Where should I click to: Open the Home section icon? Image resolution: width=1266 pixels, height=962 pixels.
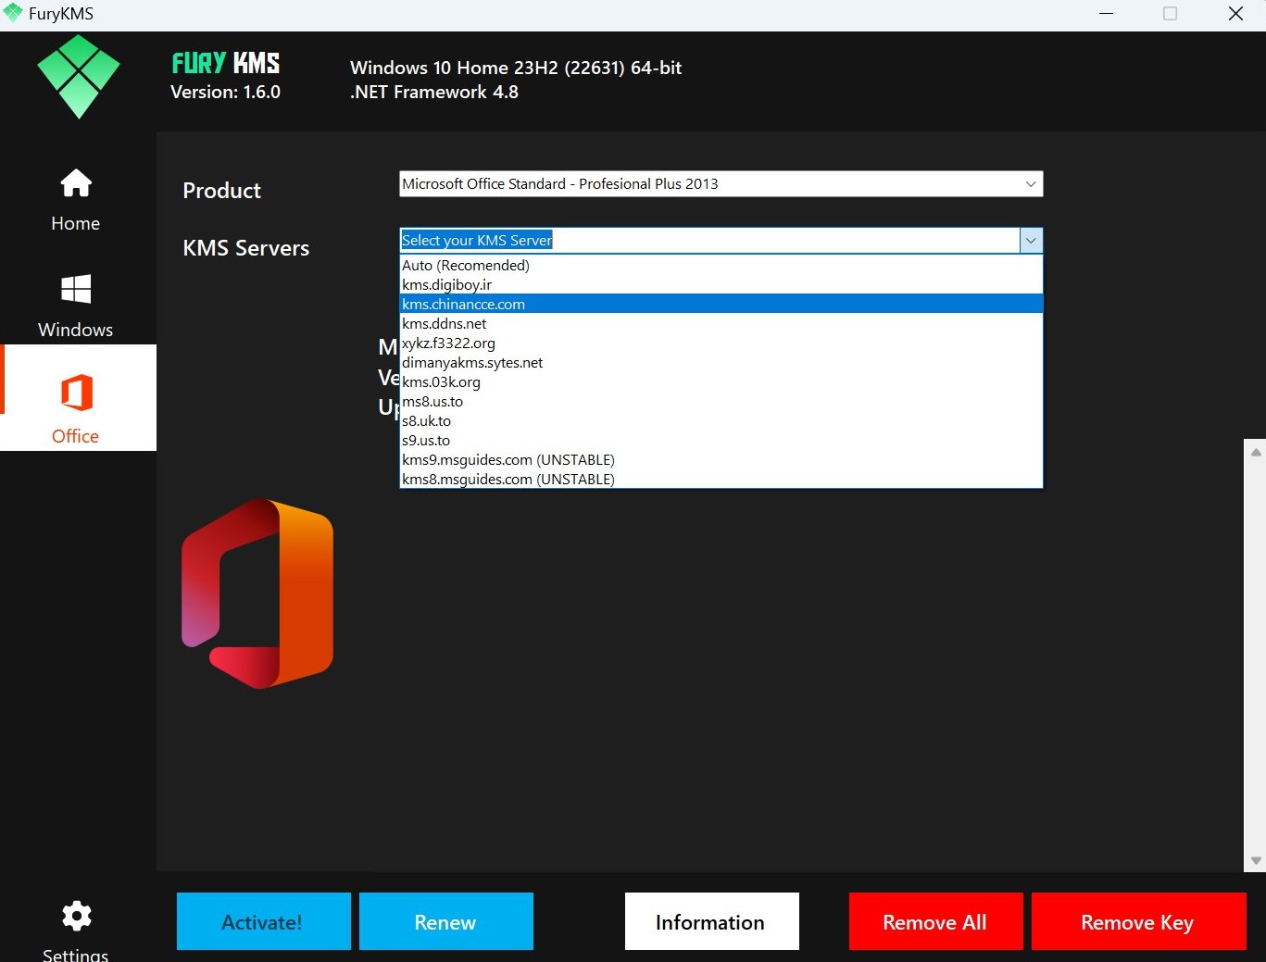point(76,183)
